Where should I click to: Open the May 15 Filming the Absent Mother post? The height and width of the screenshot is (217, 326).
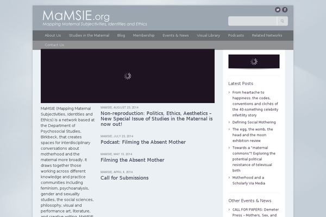pyautogui.click(x=133, y=160)
